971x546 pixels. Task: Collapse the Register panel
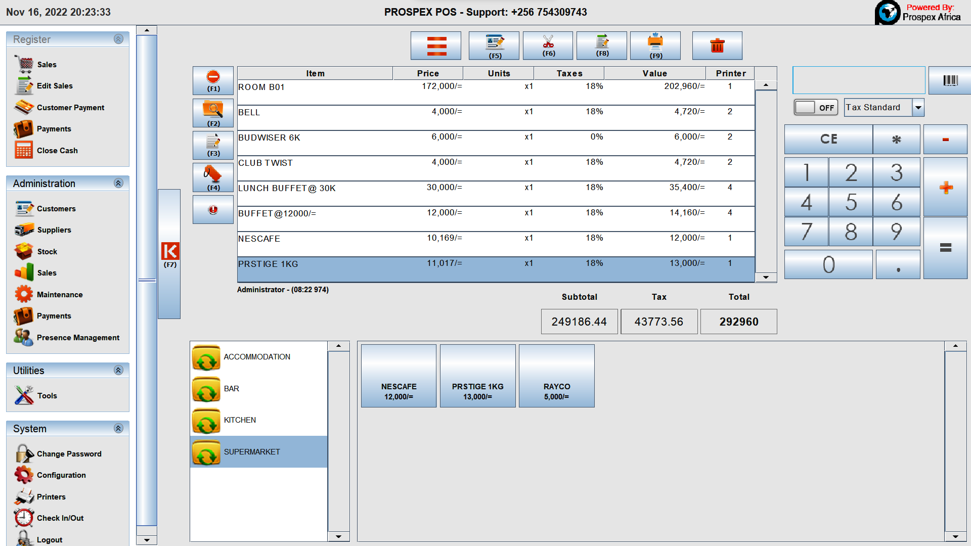click(x=119, y=39)
